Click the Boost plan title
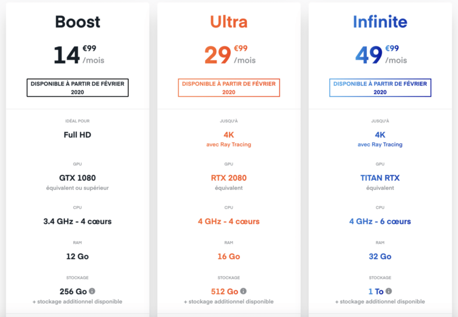458x317 pixels. click(x=78, y=22)
